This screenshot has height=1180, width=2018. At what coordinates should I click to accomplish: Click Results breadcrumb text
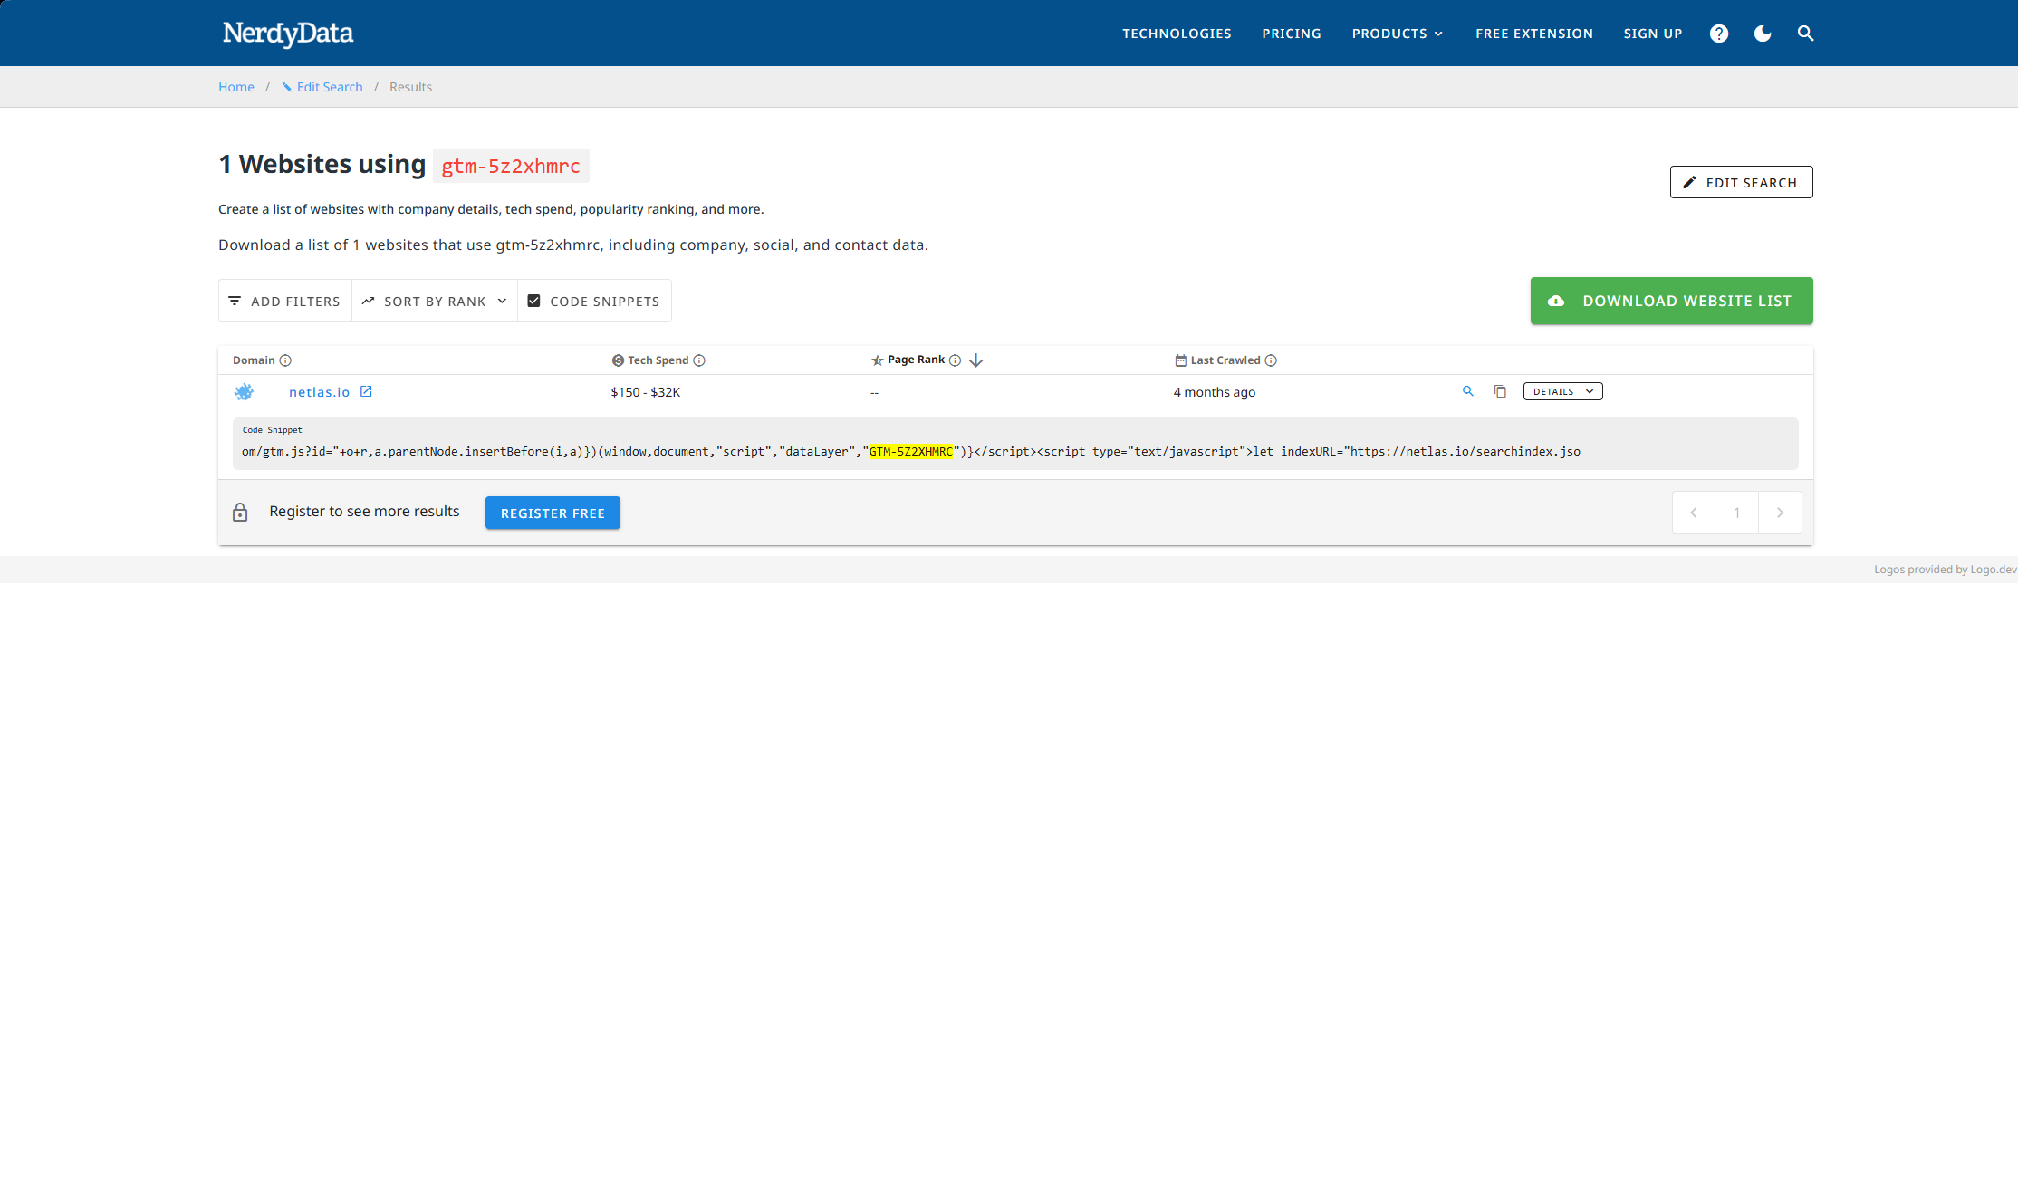pyautogui.click(x=410, y=87)
